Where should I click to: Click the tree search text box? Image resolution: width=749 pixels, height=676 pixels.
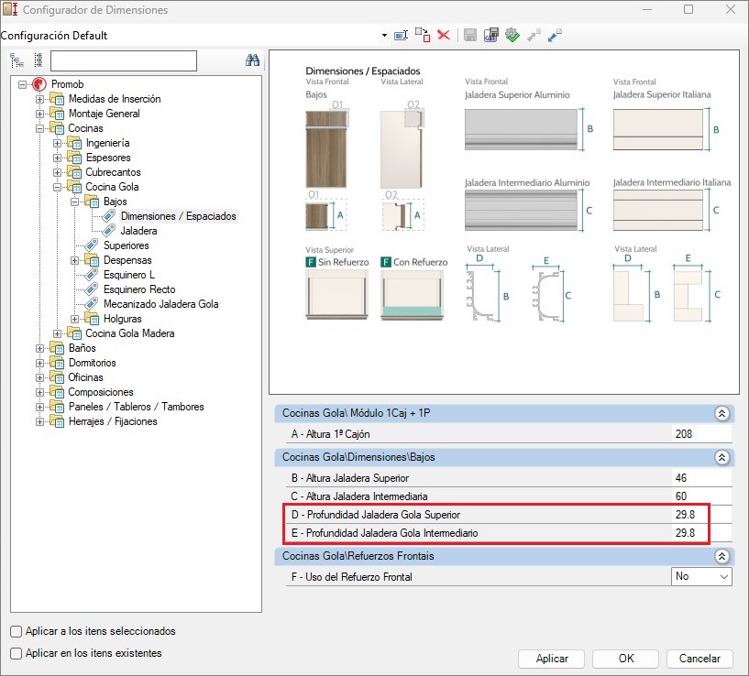pyautogui.click(x=124, y=60)
